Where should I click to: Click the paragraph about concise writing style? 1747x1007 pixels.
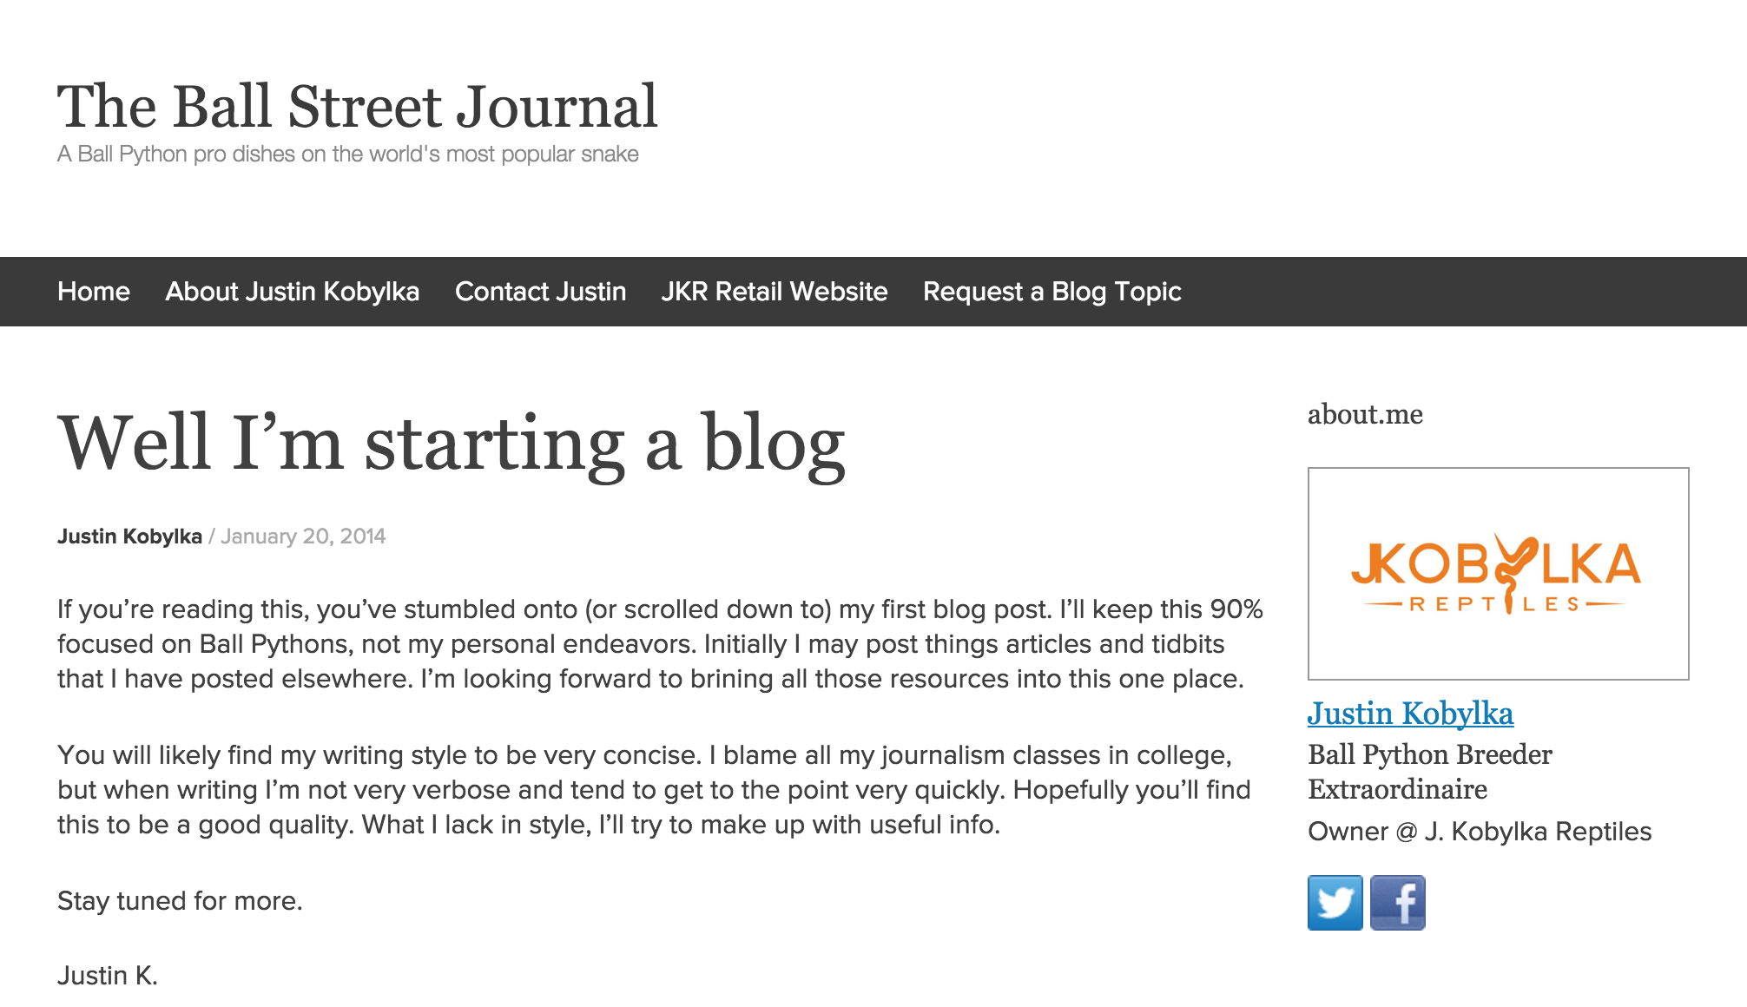(x=654, y=790)
